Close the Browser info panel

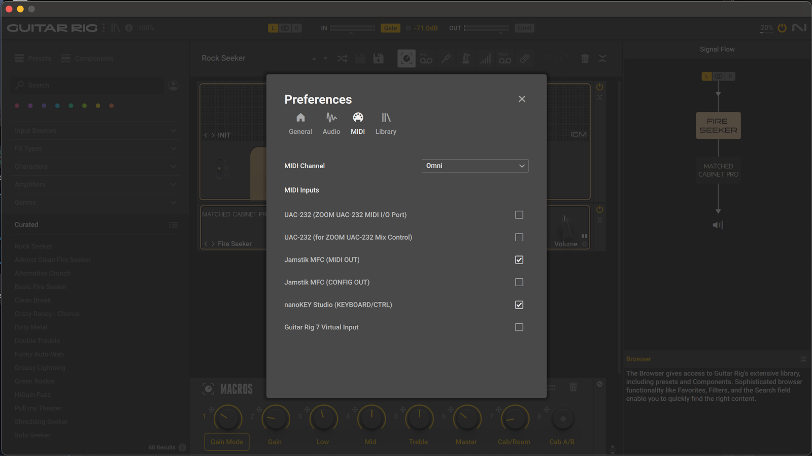click(x=803, y=359)
